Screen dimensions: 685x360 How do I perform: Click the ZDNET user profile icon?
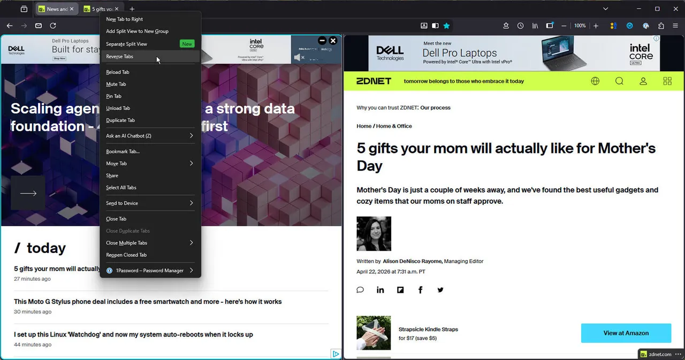point(643,81)
